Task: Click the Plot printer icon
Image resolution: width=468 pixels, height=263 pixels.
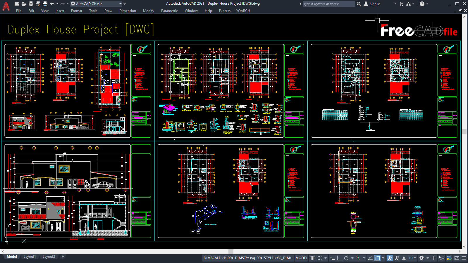Action: [45, 4]
